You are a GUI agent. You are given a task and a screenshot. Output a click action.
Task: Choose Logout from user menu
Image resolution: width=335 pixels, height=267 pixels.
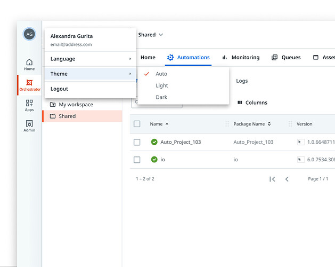91,89
